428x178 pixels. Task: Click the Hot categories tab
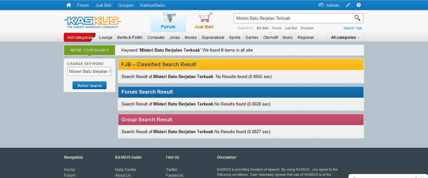point(80,37)
